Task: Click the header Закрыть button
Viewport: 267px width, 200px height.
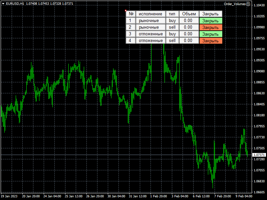Action: (211, 14)
